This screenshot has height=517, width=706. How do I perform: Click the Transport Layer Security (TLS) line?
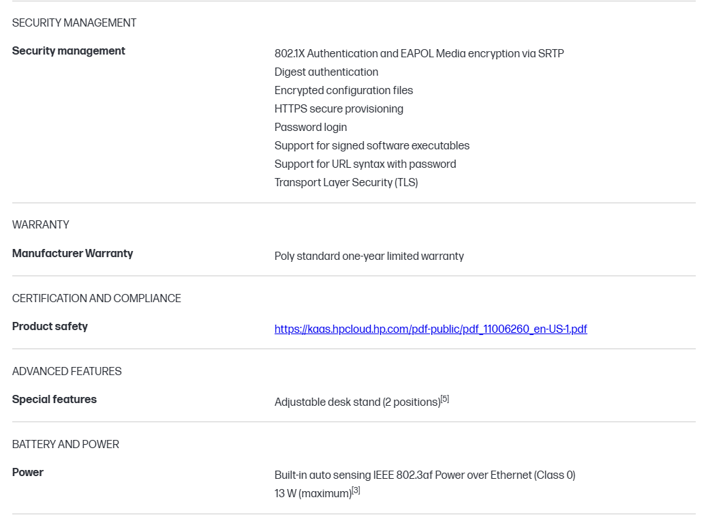coord(346,182)
